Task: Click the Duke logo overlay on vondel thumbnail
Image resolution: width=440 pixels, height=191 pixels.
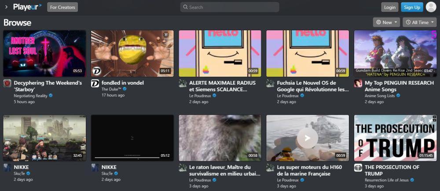Action: (x=96, y=71)
